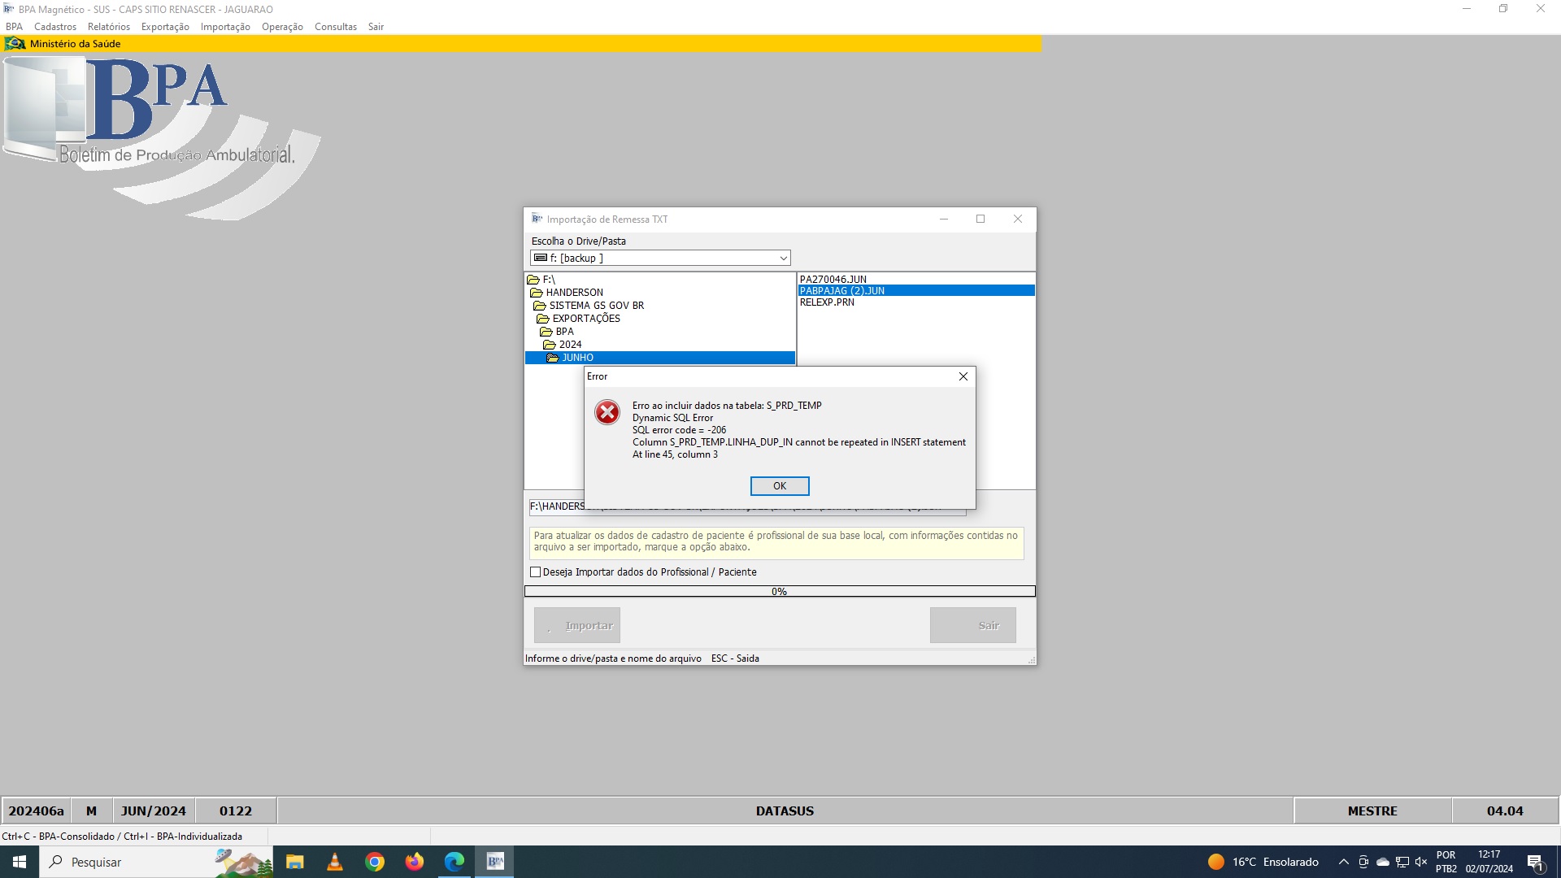Close the Error dialog with X
1561x878 pixels.
[x=963, y=376]
